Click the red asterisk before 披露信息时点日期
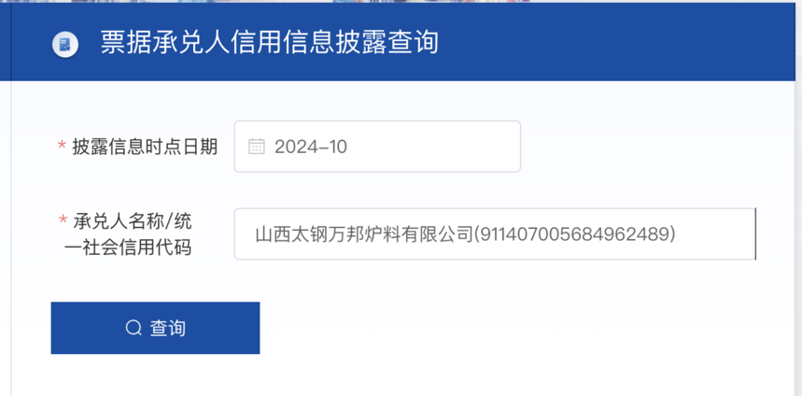This screenshot has width=802, height=396. [x=62, y=147]
